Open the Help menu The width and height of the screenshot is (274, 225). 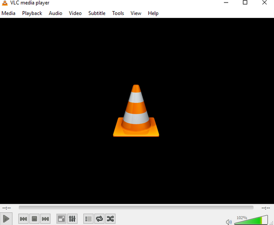153,13
